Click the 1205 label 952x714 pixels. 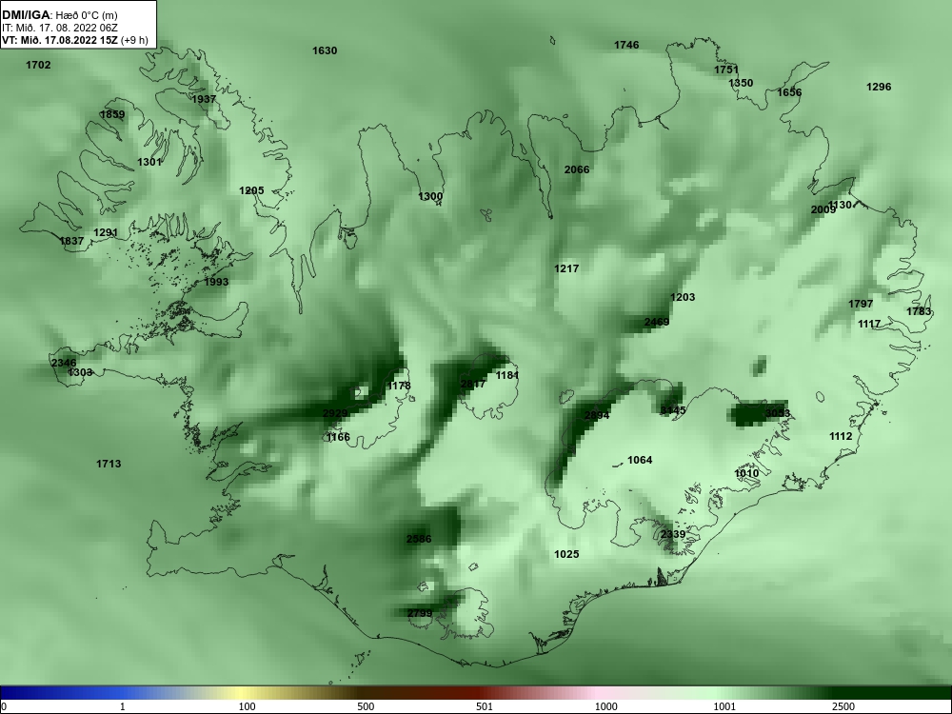[251, 190]
